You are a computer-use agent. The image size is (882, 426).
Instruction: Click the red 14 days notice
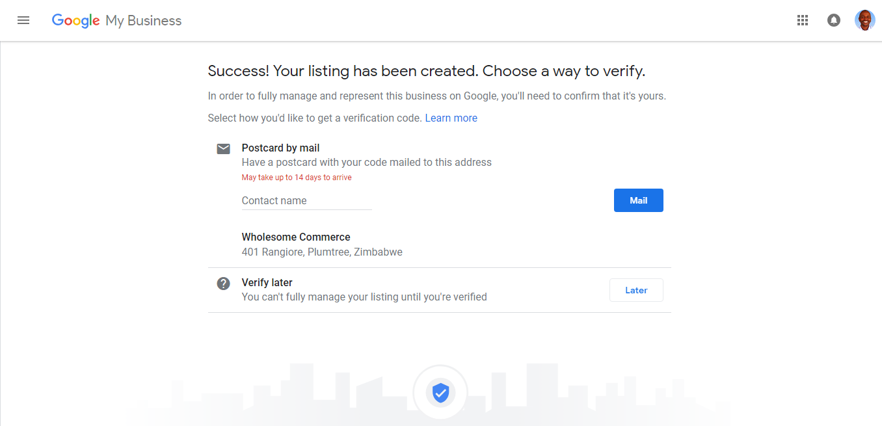(297, 178)
